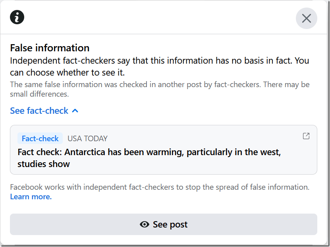Click the "studies show" line of the headline
This screenshot has width=330, height=247.
click(x=44, y=164)
